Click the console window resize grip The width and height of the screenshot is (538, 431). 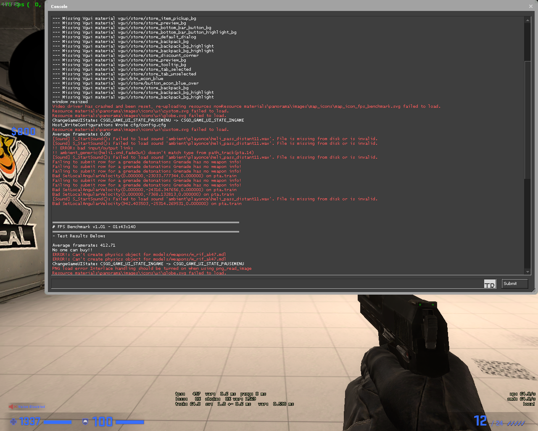click(x=534, y=290)
